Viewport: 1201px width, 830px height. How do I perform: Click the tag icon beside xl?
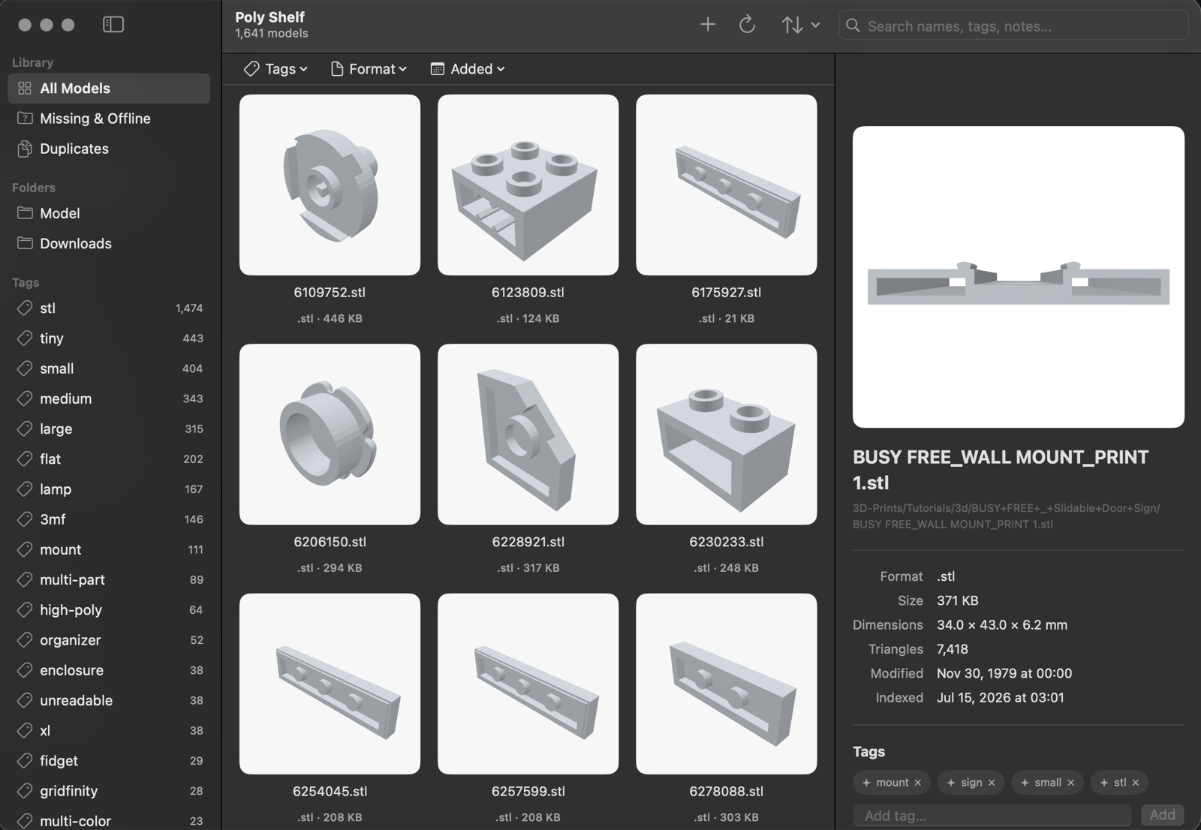25,730
